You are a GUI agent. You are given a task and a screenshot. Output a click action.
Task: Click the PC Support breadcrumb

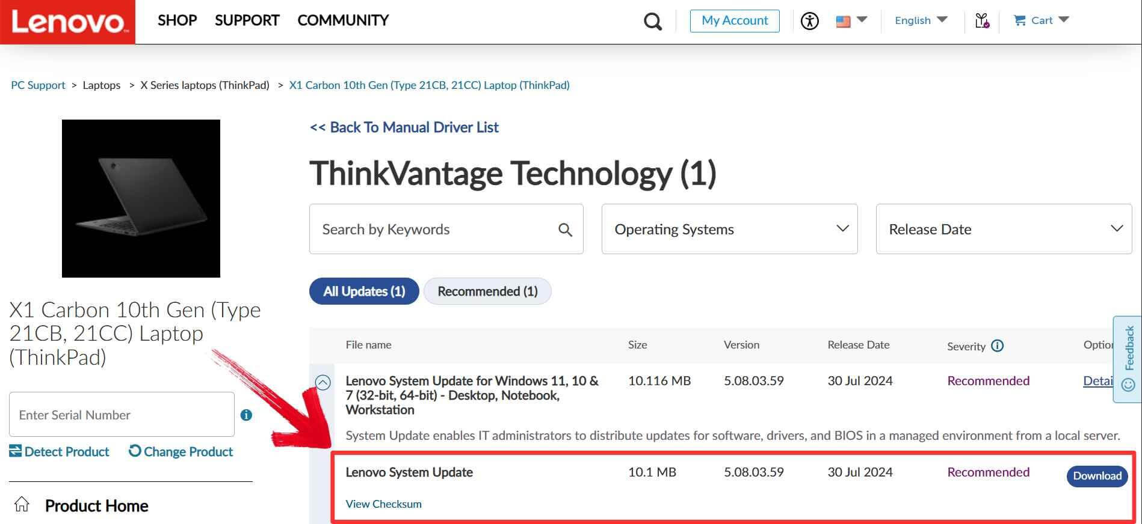[x=38, y=85]
